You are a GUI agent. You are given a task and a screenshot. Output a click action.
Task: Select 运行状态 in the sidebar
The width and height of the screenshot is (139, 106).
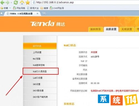click(x=40, y=46)
